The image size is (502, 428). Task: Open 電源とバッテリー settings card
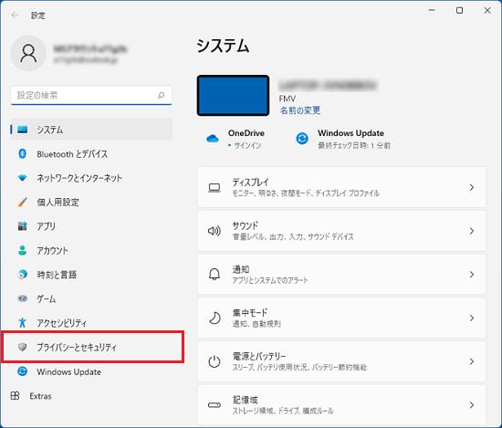pyautogui.click(x=341, y=361)
